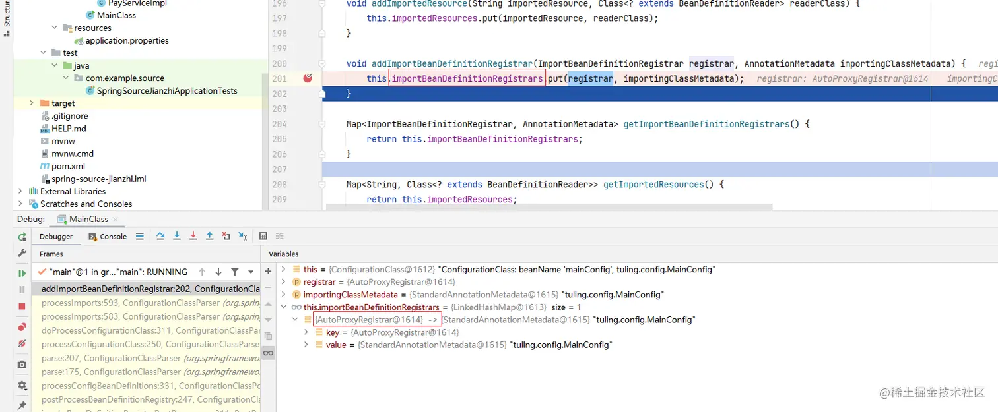Duplicate watch copy icon

click(268, 336)
